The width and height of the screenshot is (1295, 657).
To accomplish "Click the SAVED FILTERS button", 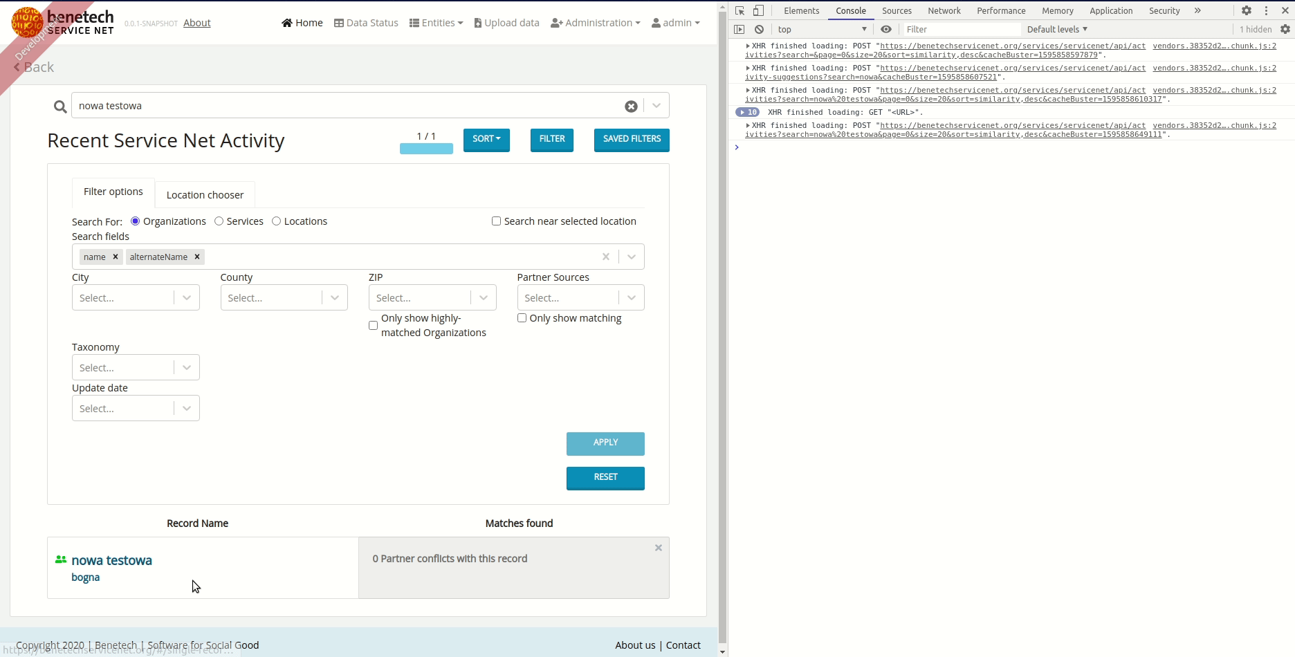I will point(632,140).
